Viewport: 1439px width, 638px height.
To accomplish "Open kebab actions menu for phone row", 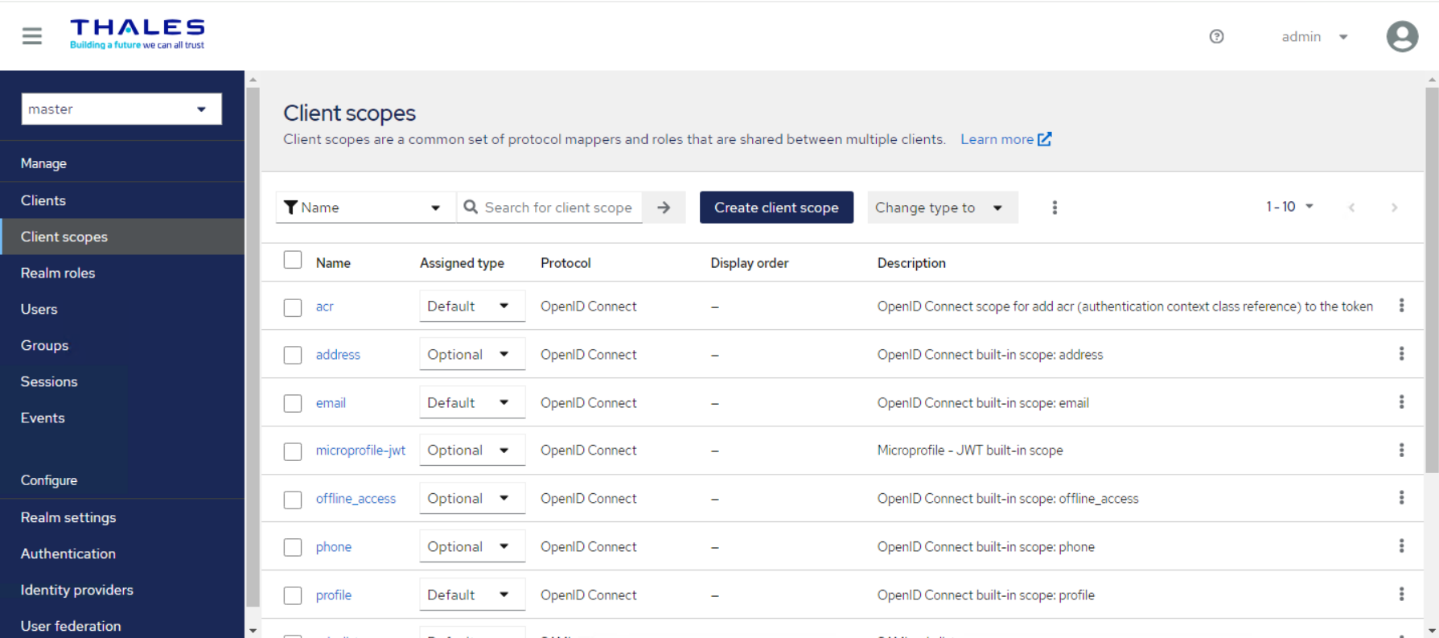I will [1400, 546].
